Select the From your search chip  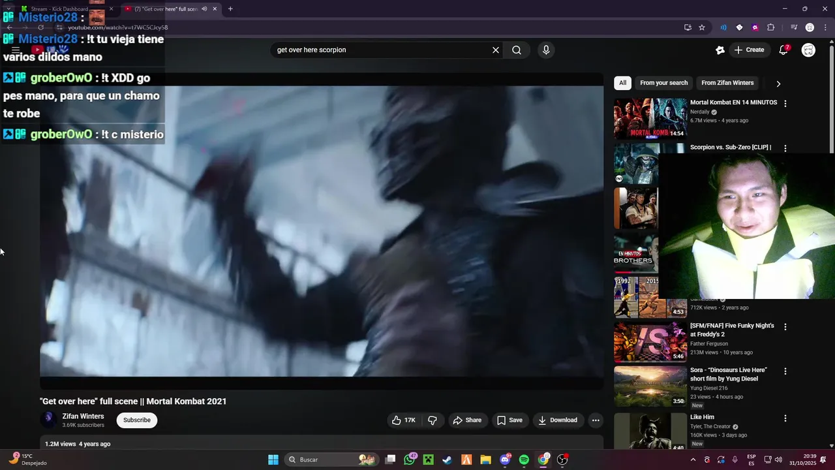(x=663, y=83)
